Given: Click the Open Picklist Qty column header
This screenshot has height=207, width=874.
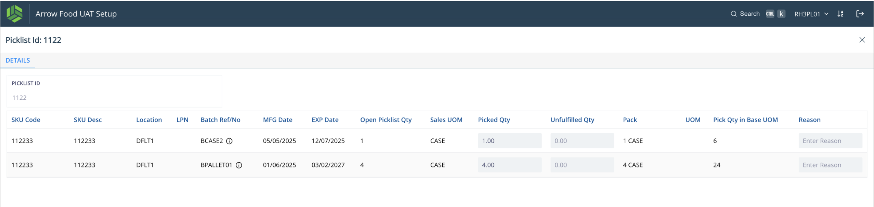Looking at the screenshot, I should click(x=386, y=120).
